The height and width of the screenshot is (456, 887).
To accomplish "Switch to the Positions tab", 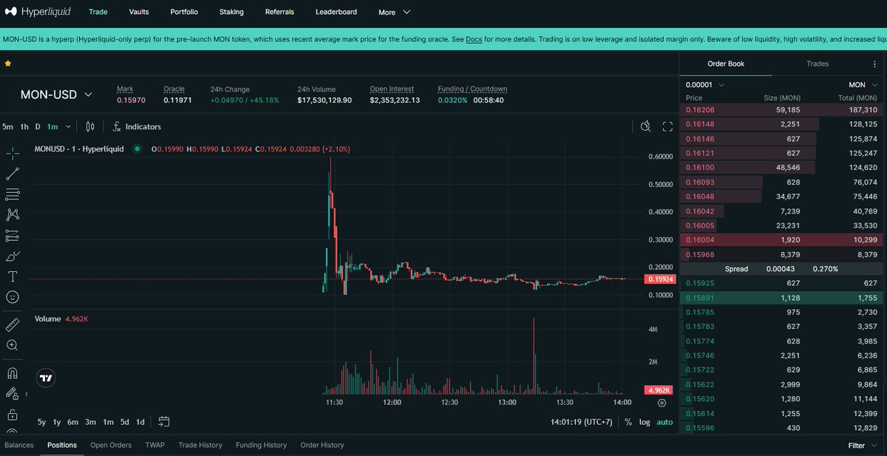I will pos(62,445).
